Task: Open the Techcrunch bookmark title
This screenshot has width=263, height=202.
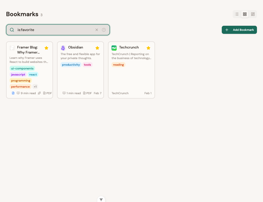Action: (x=129, y=47)
